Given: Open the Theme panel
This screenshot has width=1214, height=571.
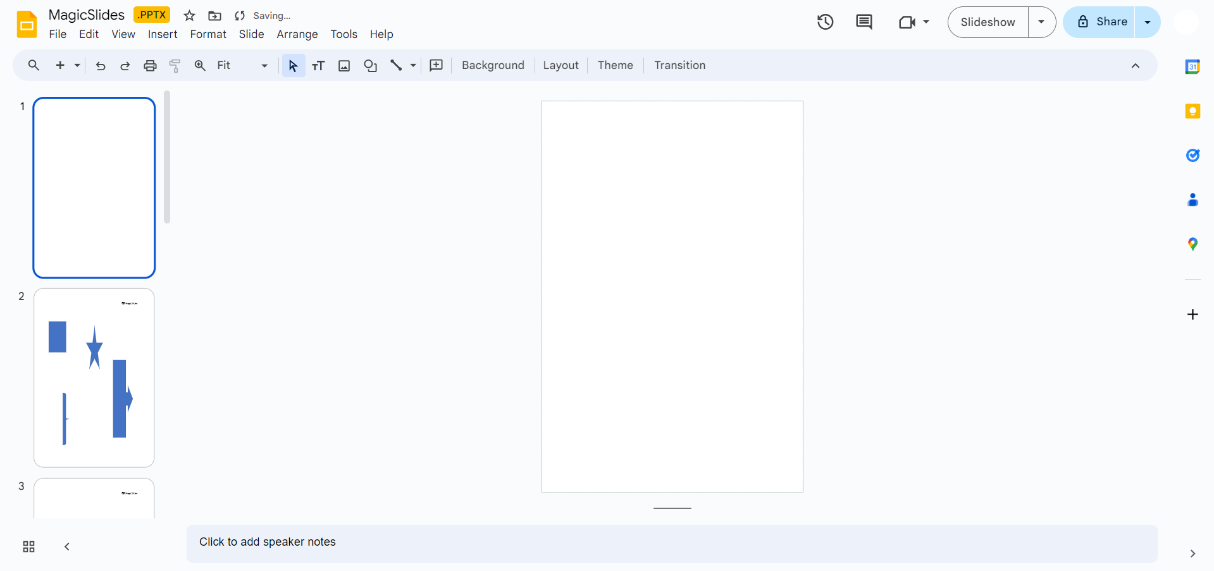Looking at the screenshot, I should point(615,65).
